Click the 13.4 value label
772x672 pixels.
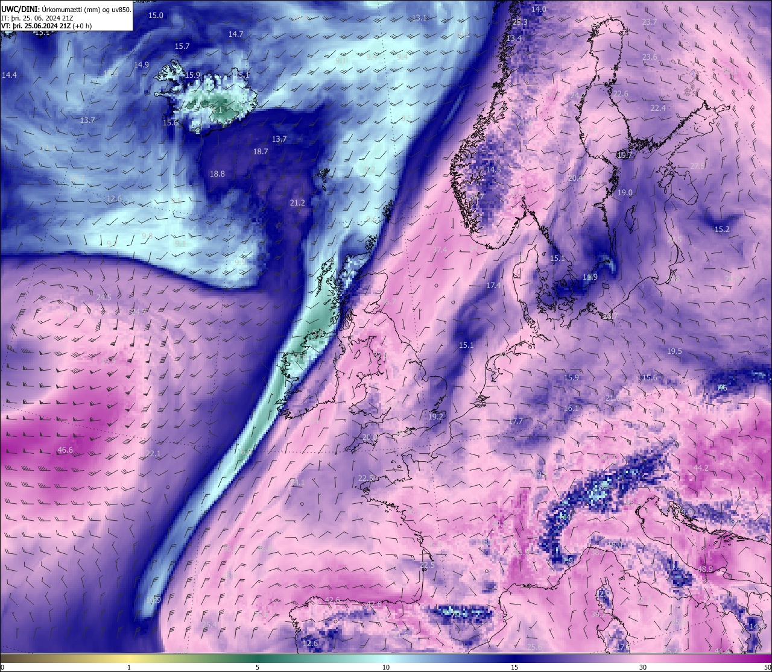(x=514, y=38)
